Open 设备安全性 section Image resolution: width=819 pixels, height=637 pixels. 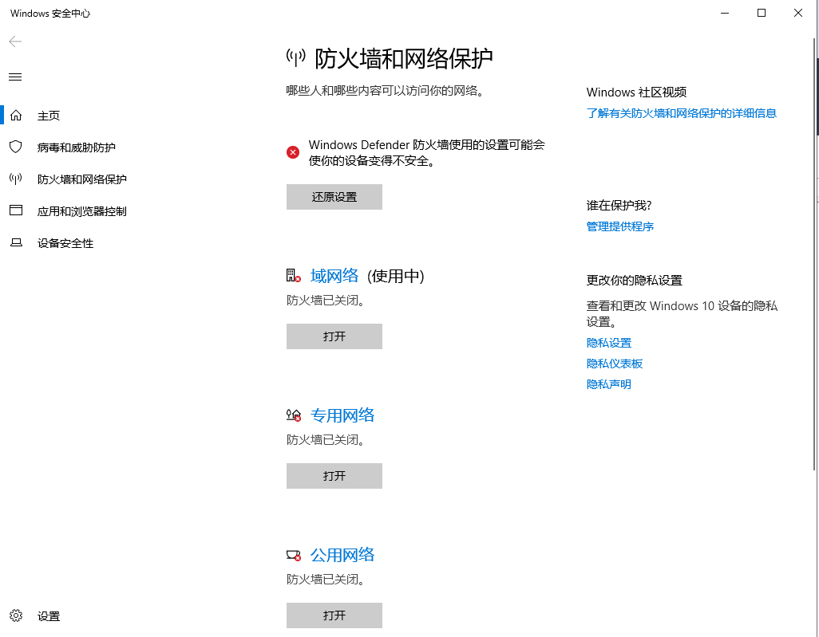[x=65, y=243]
